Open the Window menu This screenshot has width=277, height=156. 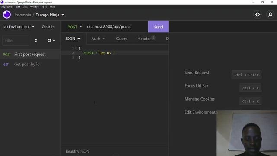tap(35, 7)
